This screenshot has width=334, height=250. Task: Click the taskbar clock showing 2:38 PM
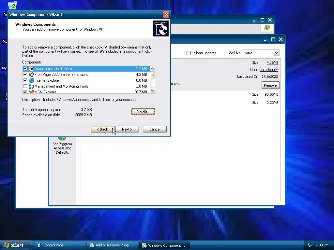pos(322,245)
